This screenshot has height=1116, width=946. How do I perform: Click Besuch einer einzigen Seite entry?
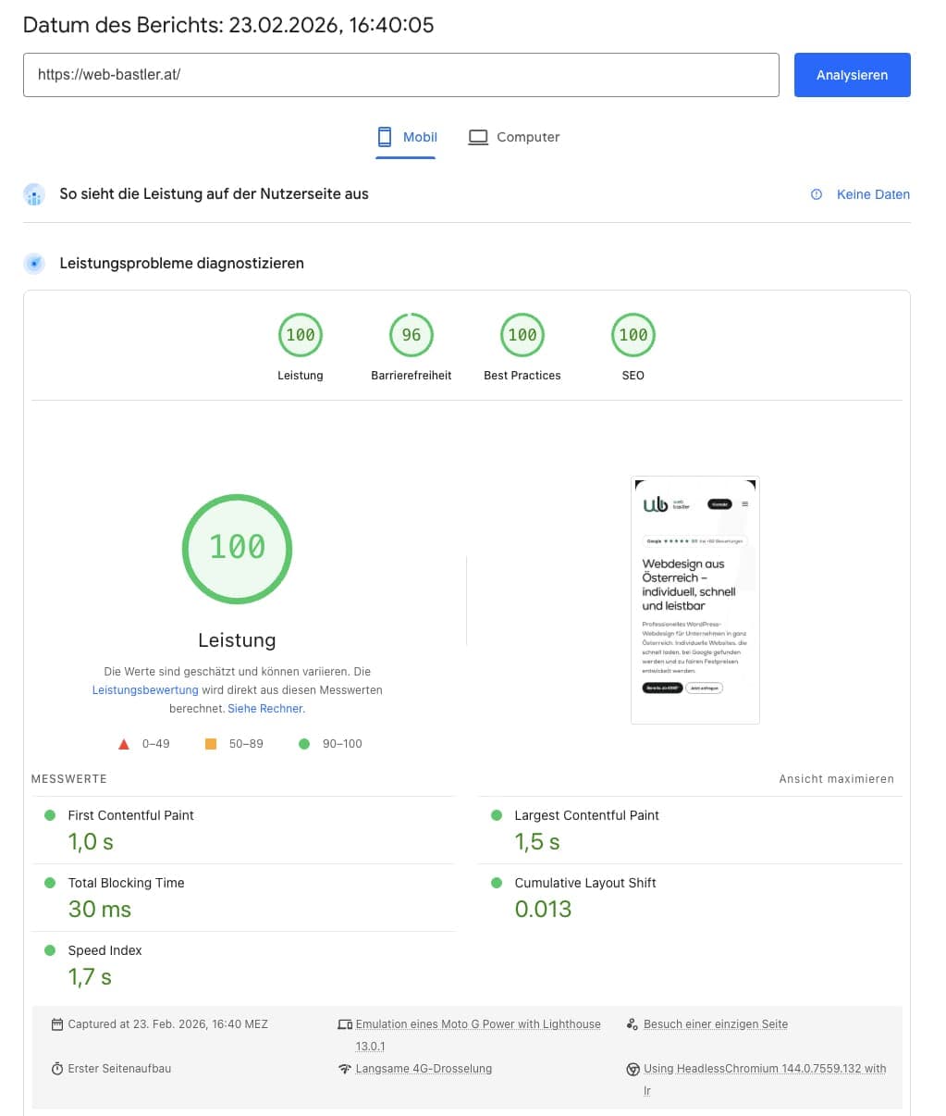pos(716,1024)
